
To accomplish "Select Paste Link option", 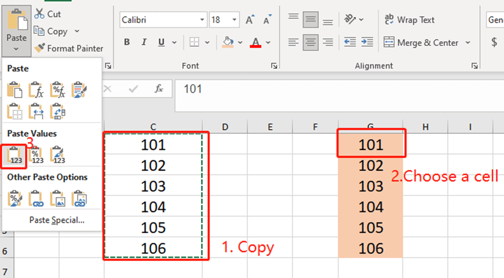I will point(36,198).
